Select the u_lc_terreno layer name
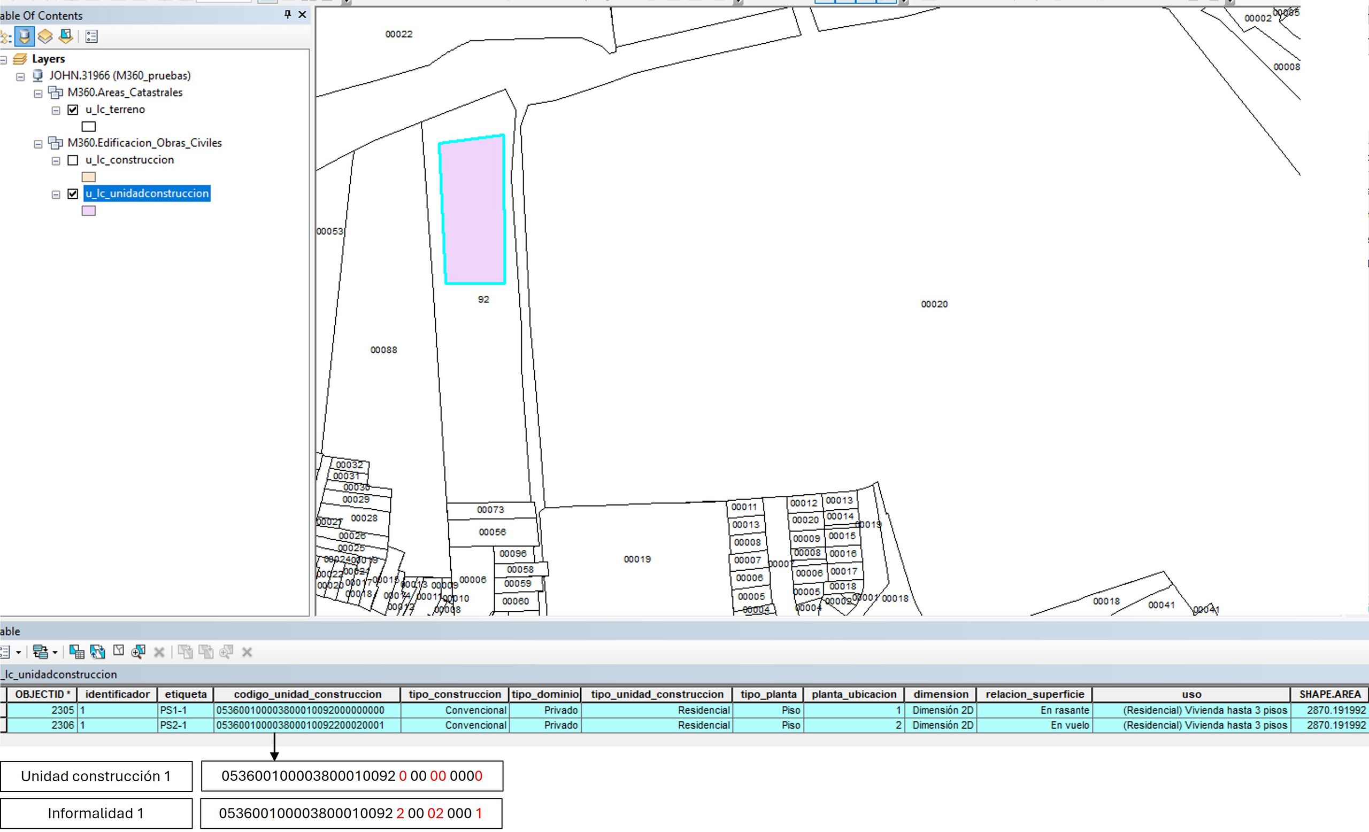 115,110
